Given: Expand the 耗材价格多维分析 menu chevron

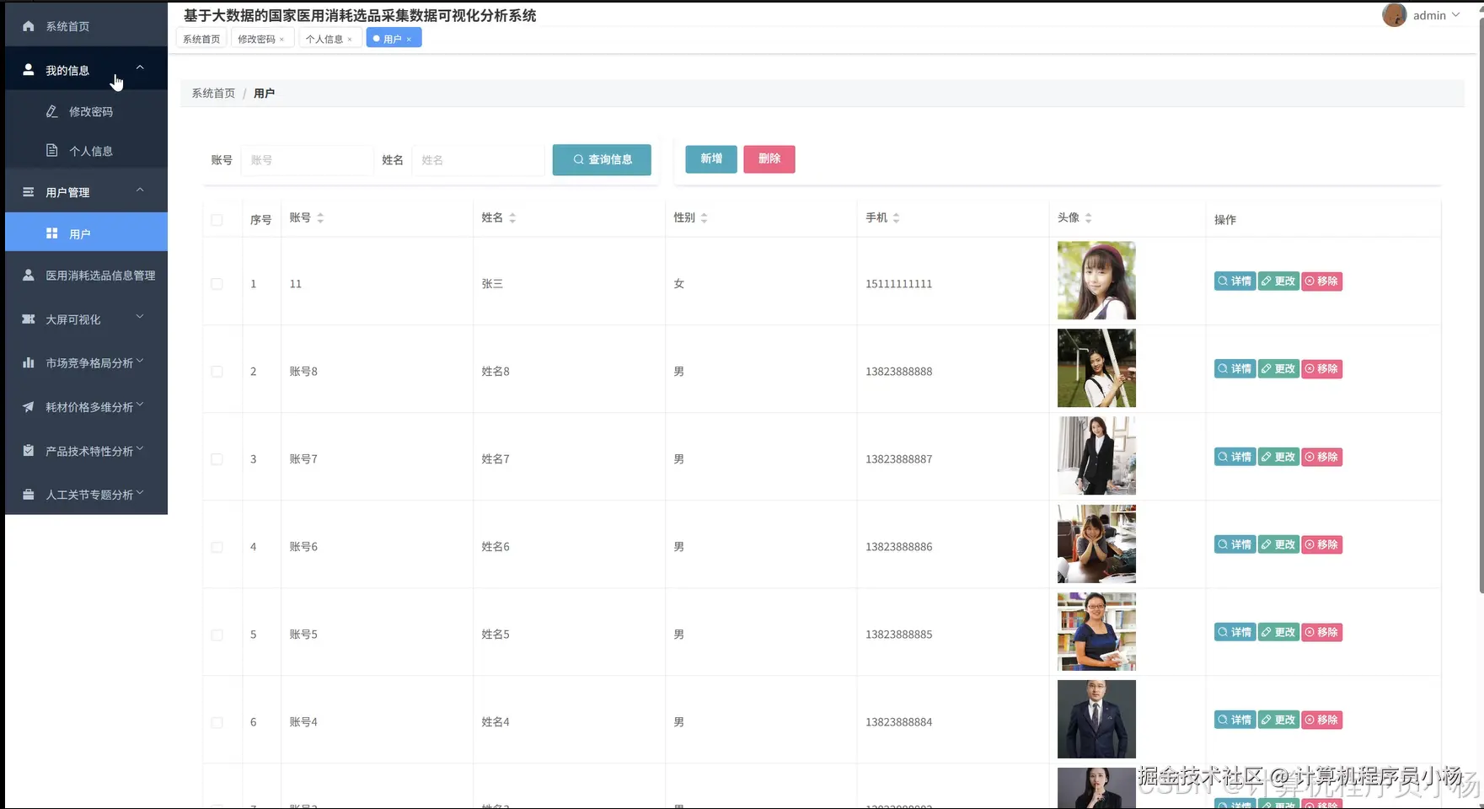Looking at the screenshot, I should click(x=140, y=404).
